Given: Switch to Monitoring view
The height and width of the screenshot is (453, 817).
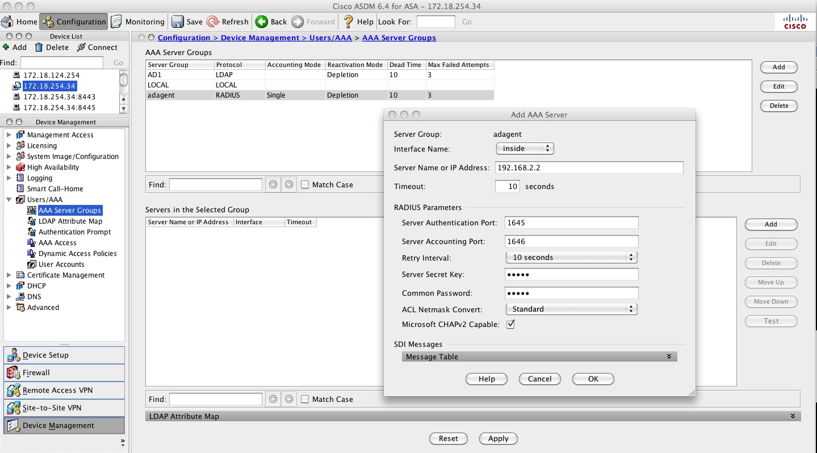Looking at the screenshot, I should pos(137,22).
